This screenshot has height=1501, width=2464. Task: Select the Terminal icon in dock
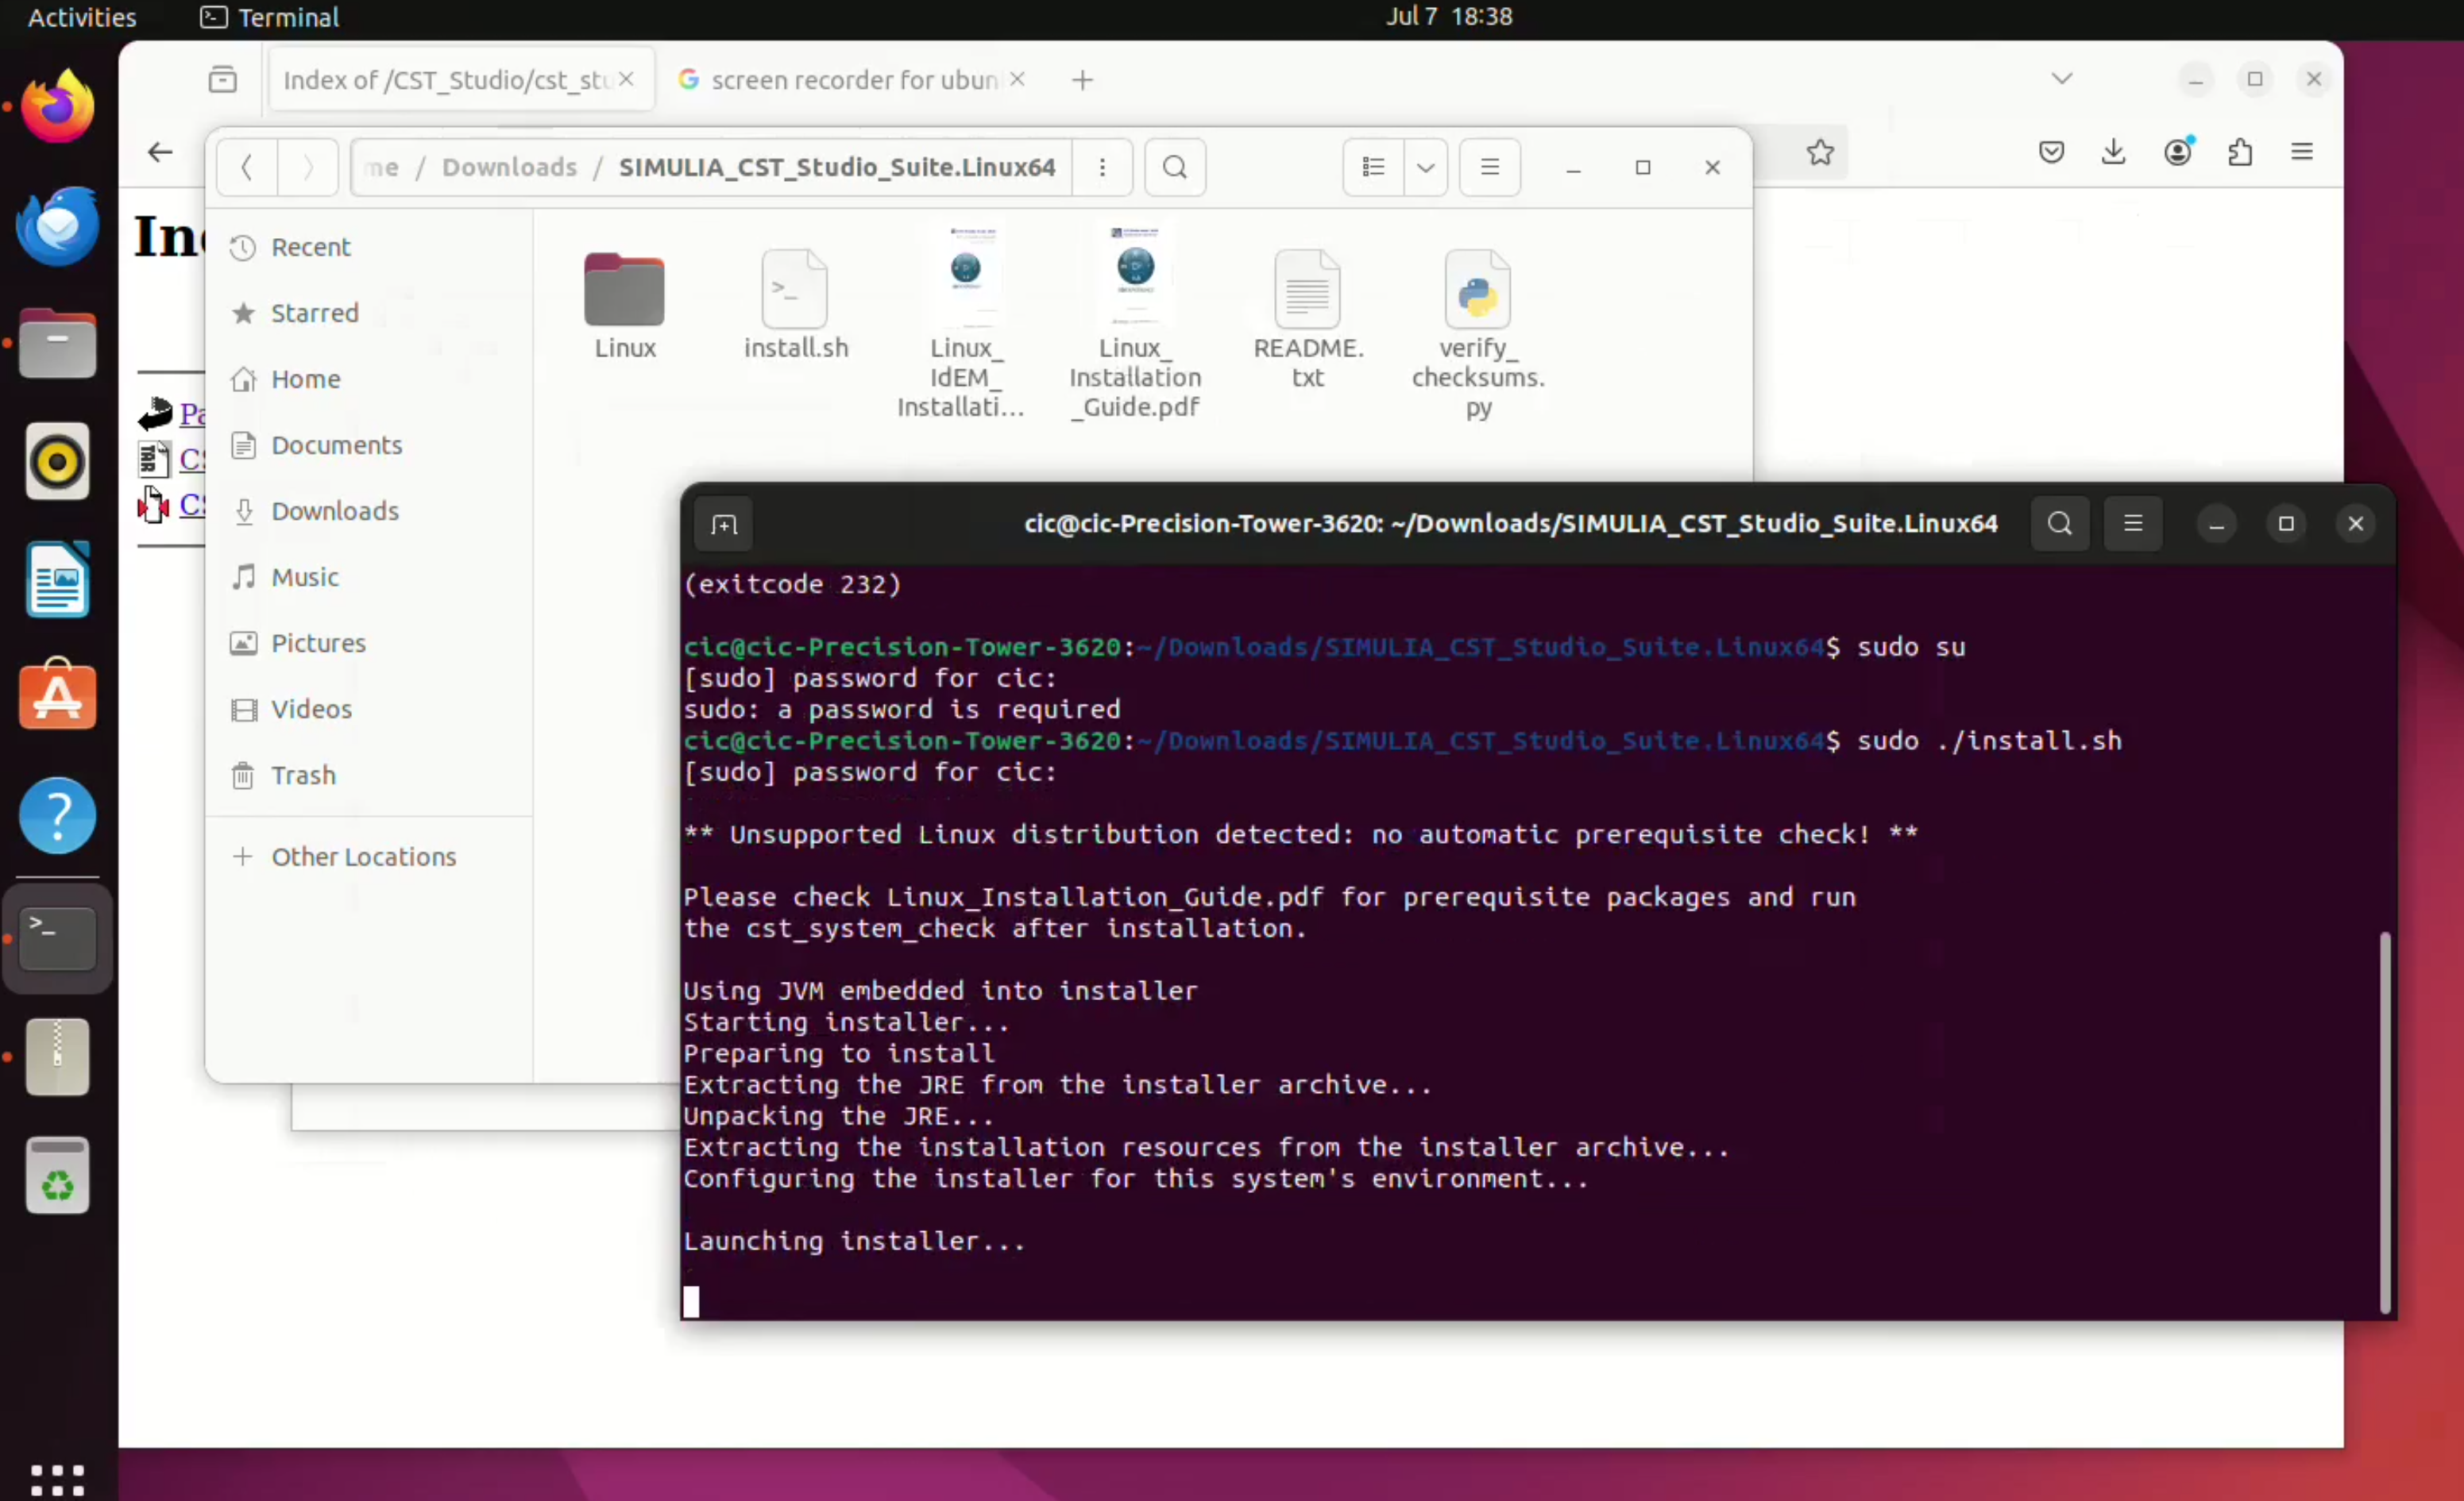coord(57,937)
